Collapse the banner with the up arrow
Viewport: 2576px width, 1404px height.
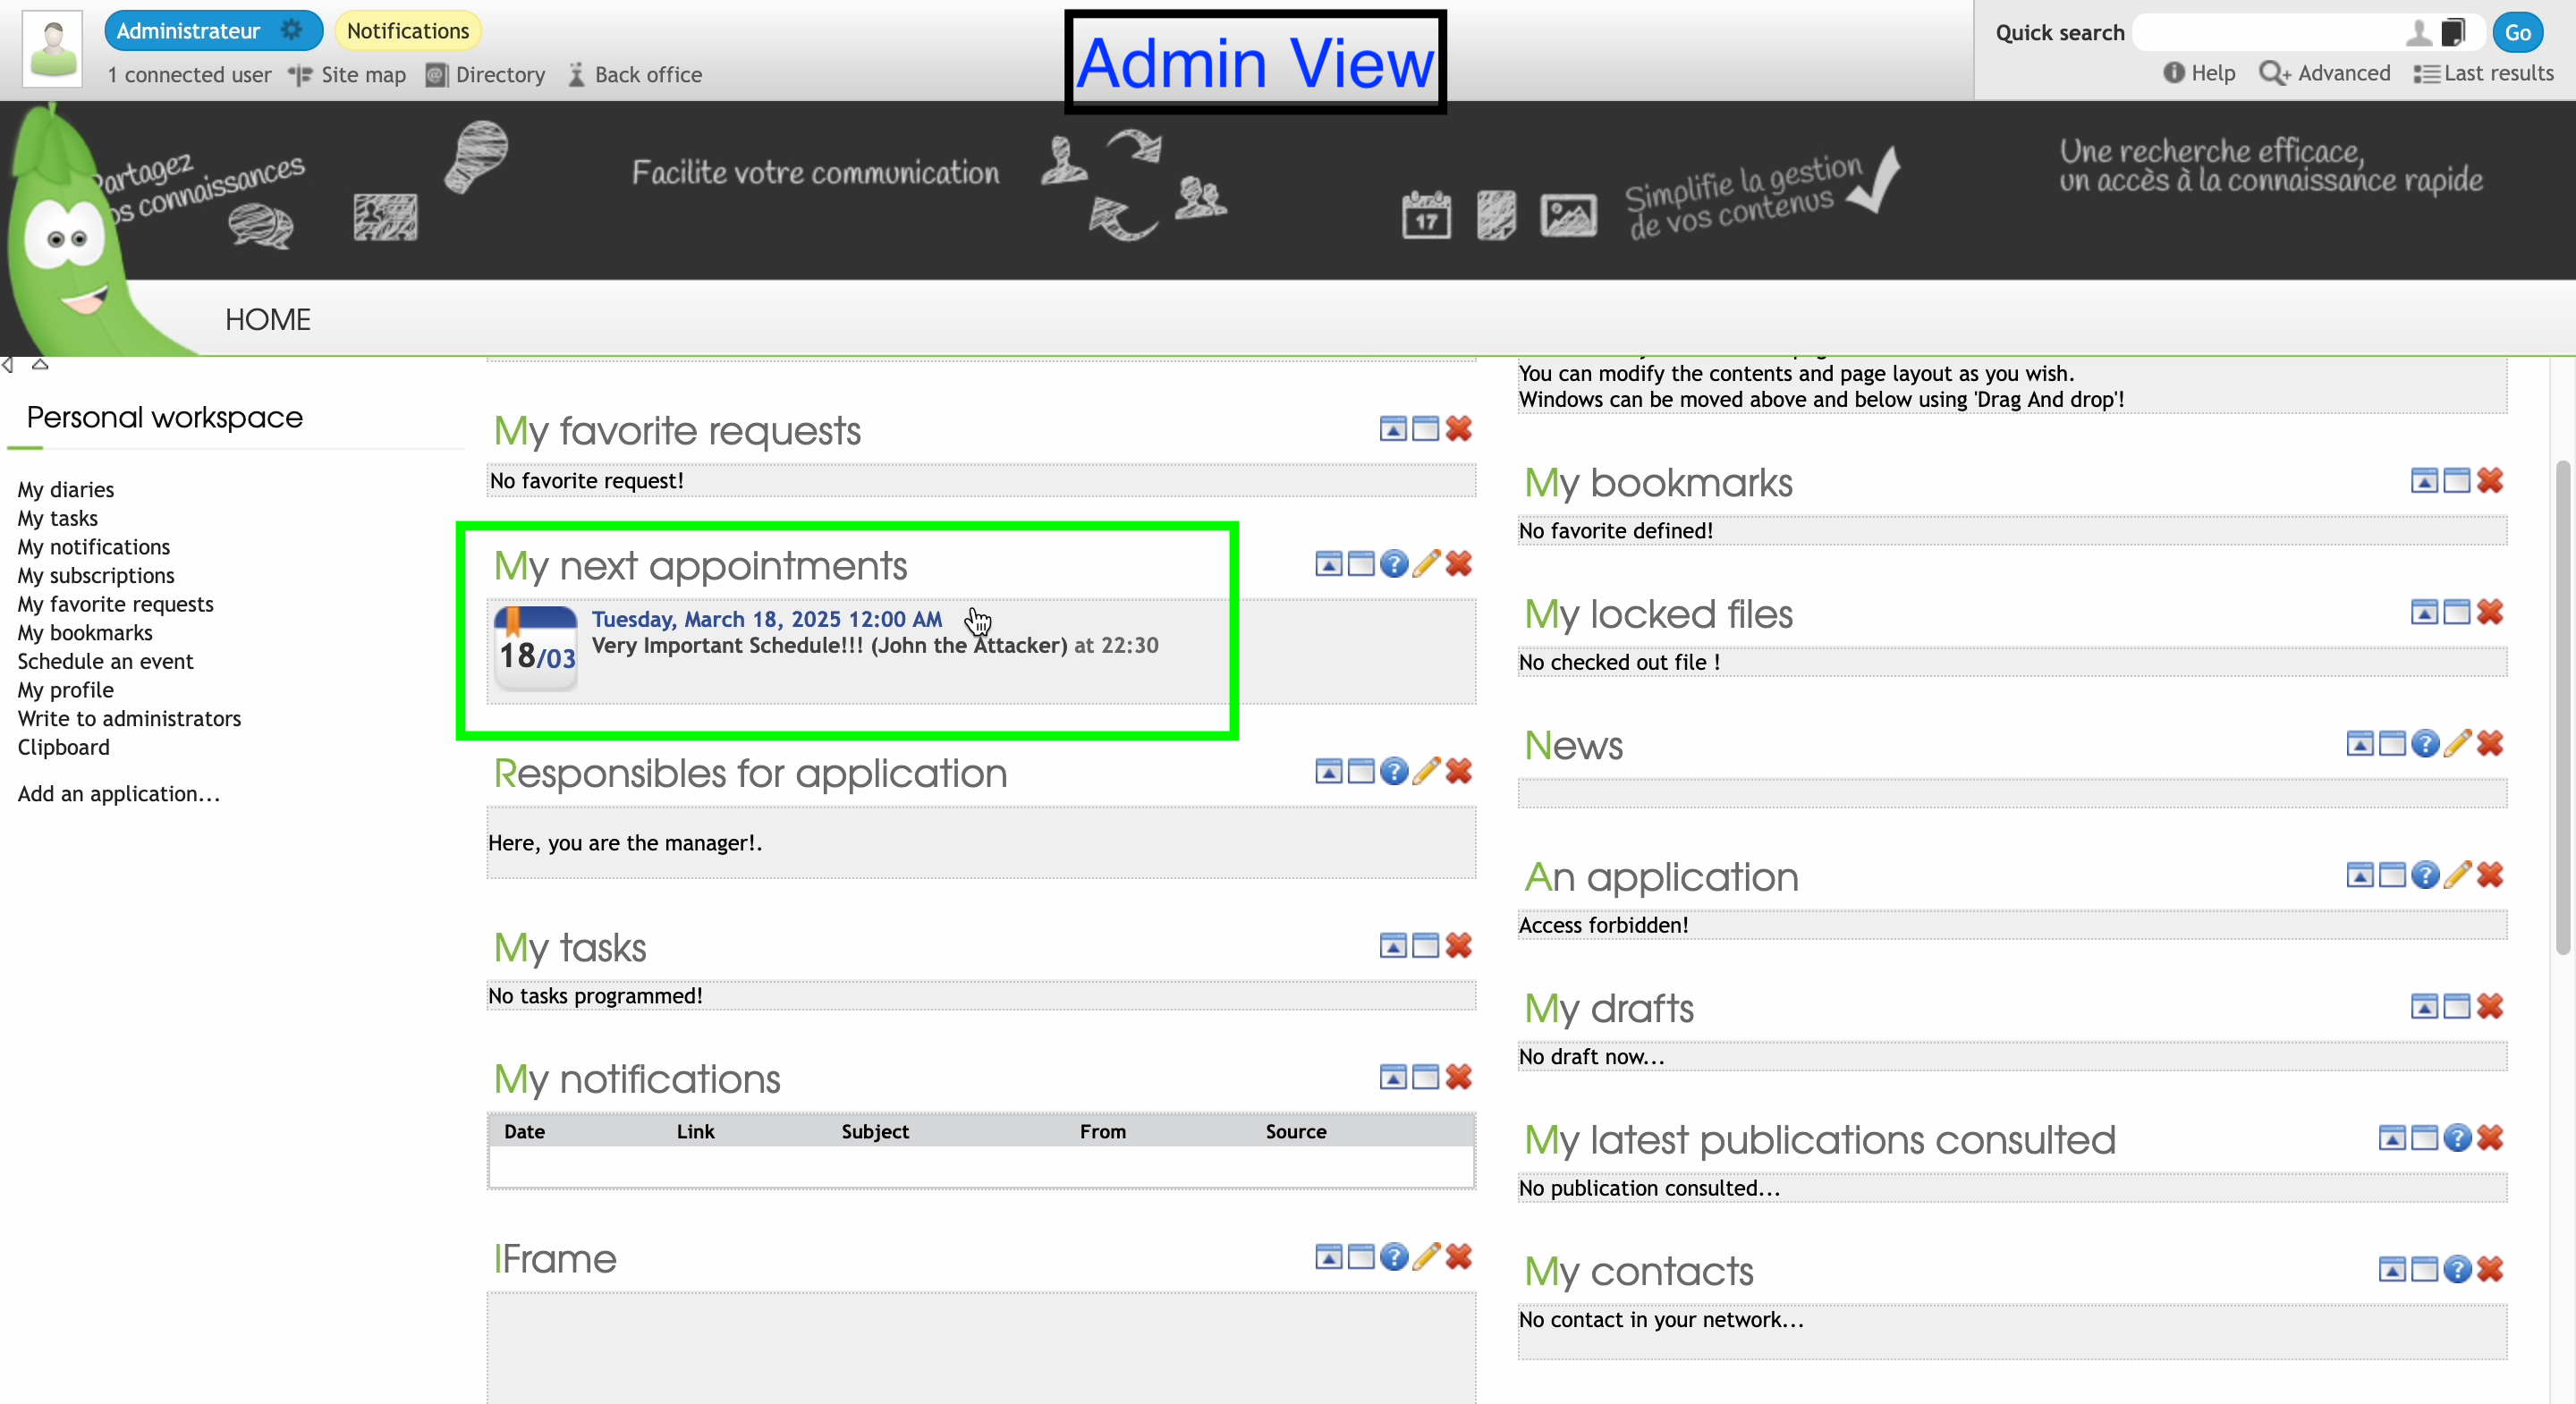pos(40,365)
